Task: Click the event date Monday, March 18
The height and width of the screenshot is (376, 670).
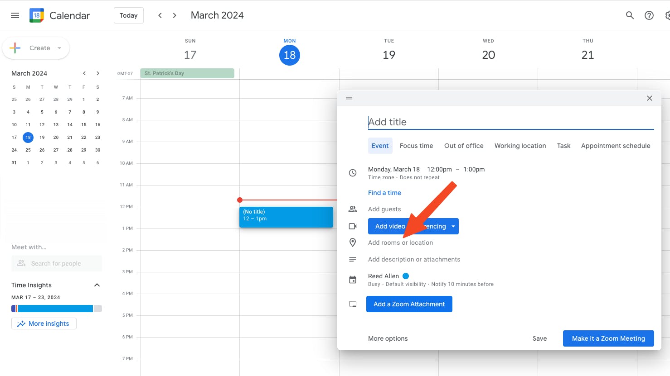Action: pos(394,169)
